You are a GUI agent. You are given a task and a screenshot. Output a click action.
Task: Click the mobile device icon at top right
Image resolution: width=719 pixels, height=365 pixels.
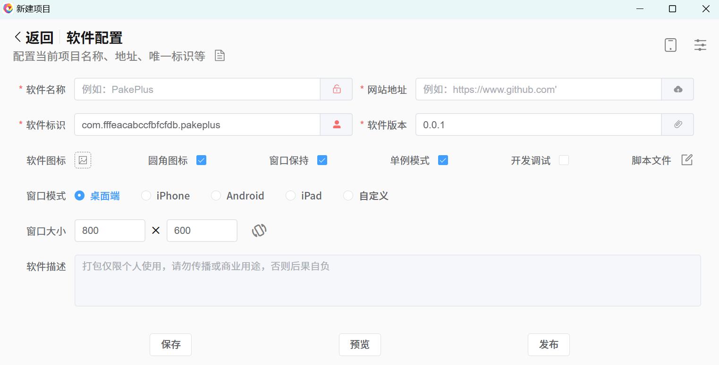[670, 45]
